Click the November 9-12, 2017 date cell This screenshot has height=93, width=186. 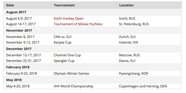[23, 43]
